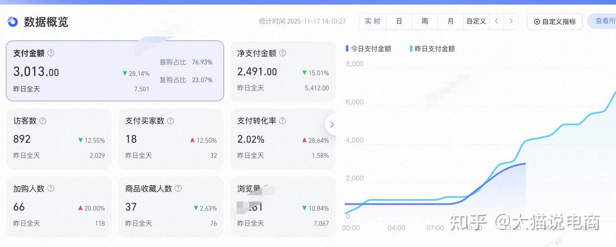
Task: Switch to 月 tab
Action: pyautogui.click(x=450, y=21)
